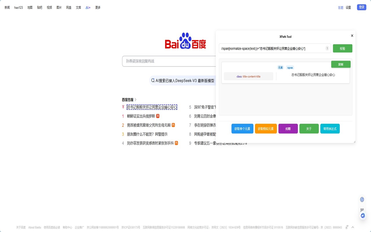Open the 视频 nav link
The width and height of the screenshot is (371, 232).
tap(49, 8)
